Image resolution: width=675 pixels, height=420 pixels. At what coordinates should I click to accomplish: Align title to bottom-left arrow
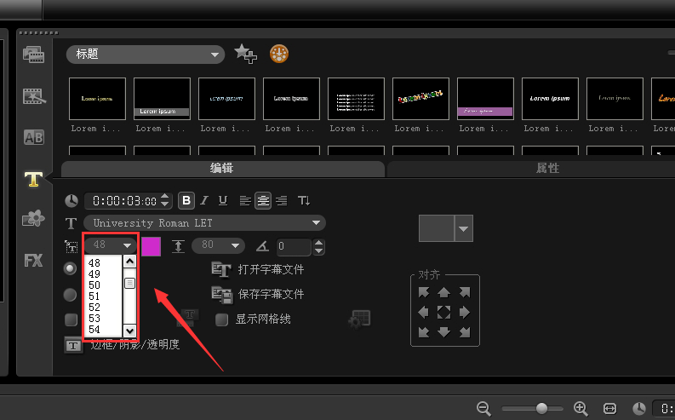pyautogui.click(x=424, y=332)
